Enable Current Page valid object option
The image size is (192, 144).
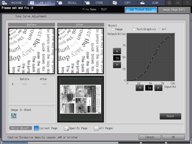36,128
